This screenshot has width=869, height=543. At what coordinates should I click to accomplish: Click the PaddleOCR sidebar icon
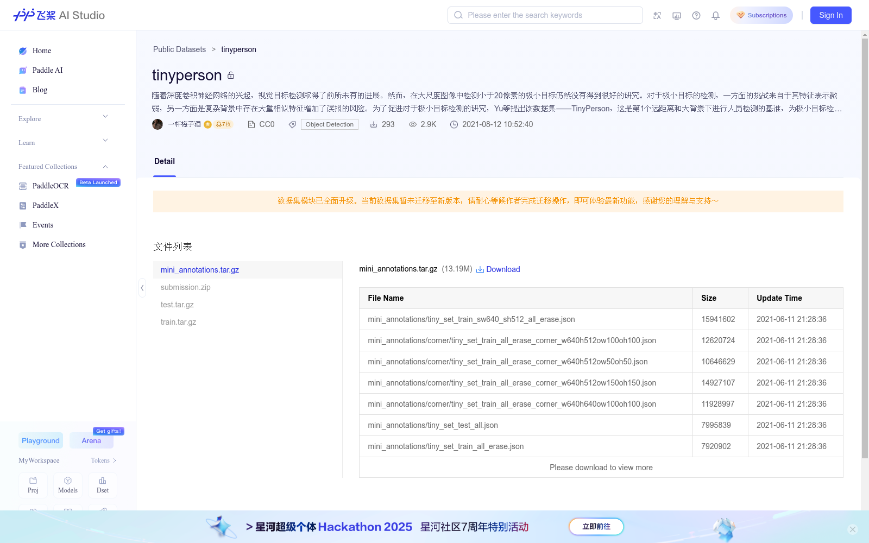23,186
